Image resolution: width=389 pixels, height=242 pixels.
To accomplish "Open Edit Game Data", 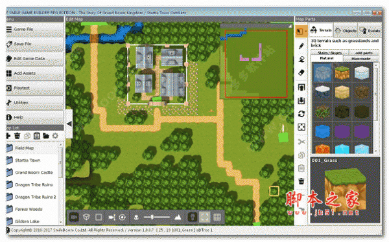I will tap(35, 59).
